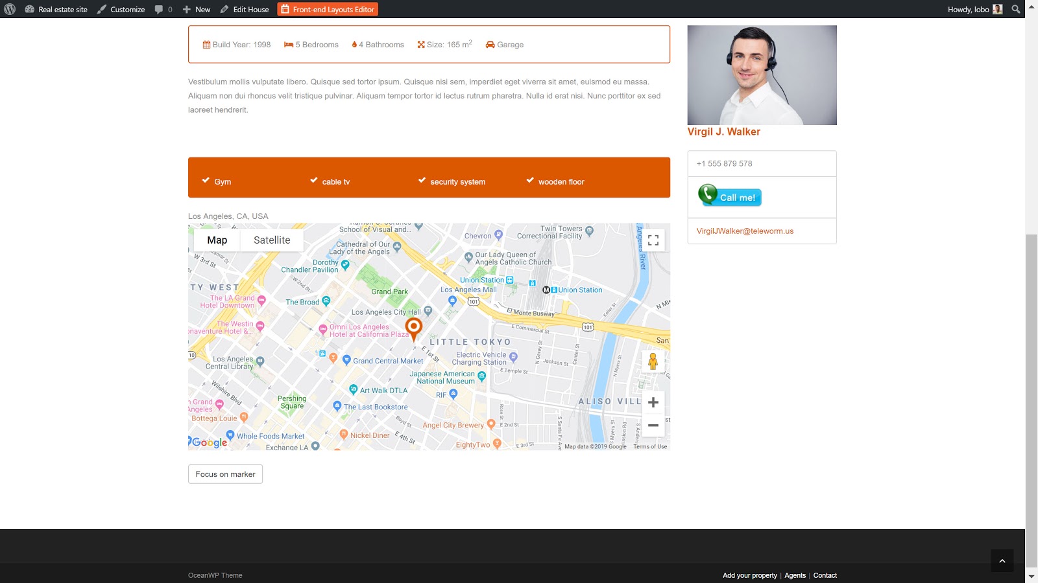The width and height of the screenshot is (1038, 583).
Task: Click the WordPress logo icon
Action: tap(10, 9)
